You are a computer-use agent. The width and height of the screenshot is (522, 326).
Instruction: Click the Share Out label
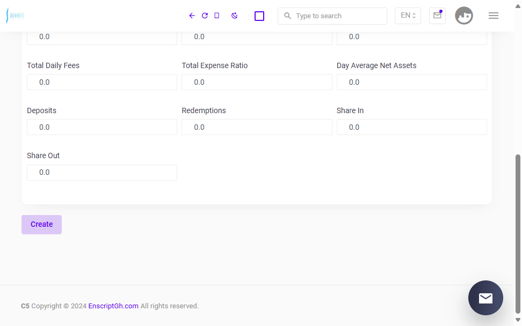[44, 155]
